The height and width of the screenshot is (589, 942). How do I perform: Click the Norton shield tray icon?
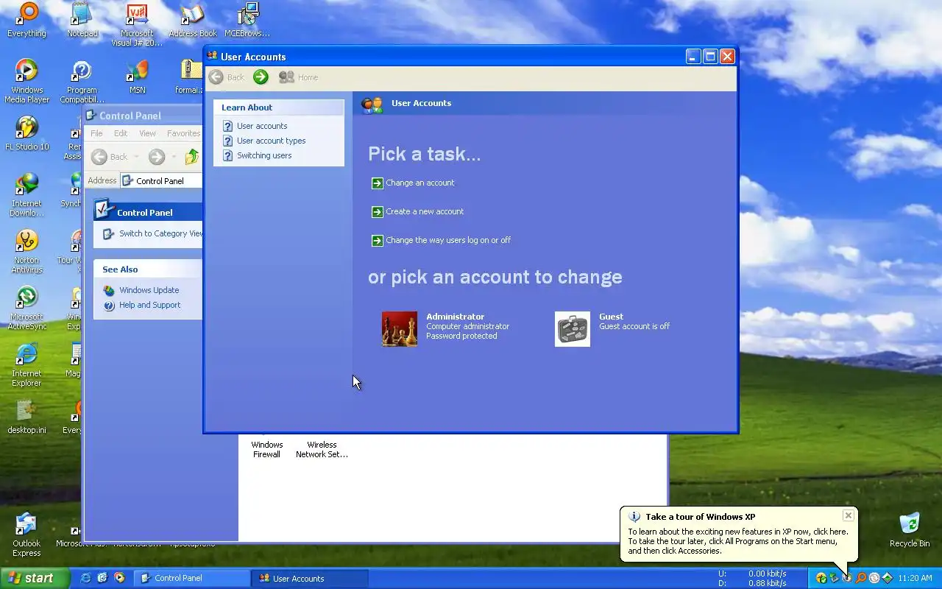pyautogui.click(x=821, y=579)
